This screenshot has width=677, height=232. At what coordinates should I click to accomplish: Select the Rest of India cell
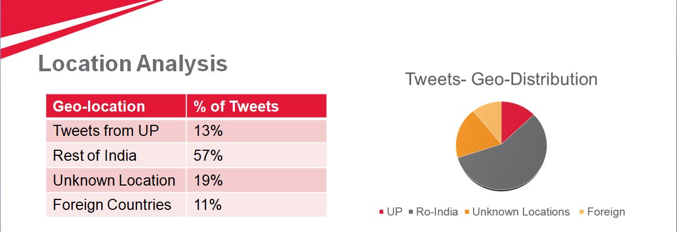(x=116, y=156)
